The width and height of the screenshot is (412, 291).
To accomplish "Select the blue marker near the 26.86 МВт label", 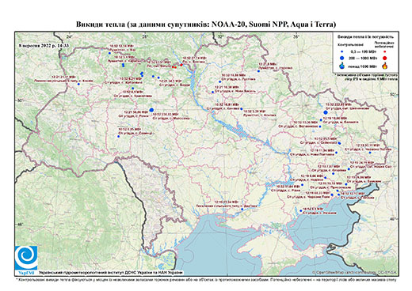I will coord(346,184).
